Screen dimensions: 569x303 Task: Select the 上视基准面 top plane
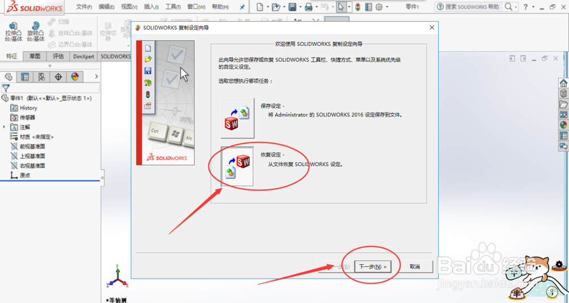[27, 156]
